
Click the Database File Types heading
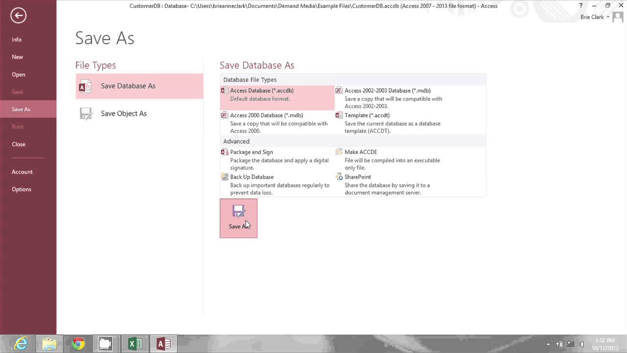pos(250,80)
